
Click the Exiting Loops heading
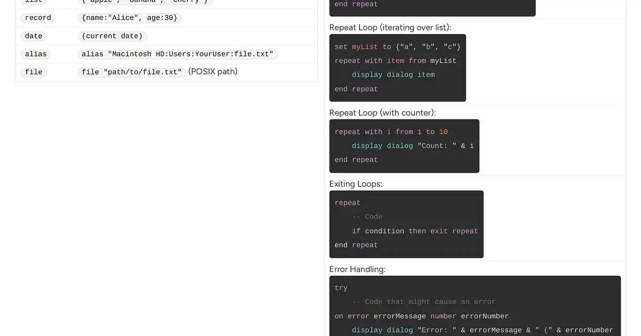[x=356, y=183]
